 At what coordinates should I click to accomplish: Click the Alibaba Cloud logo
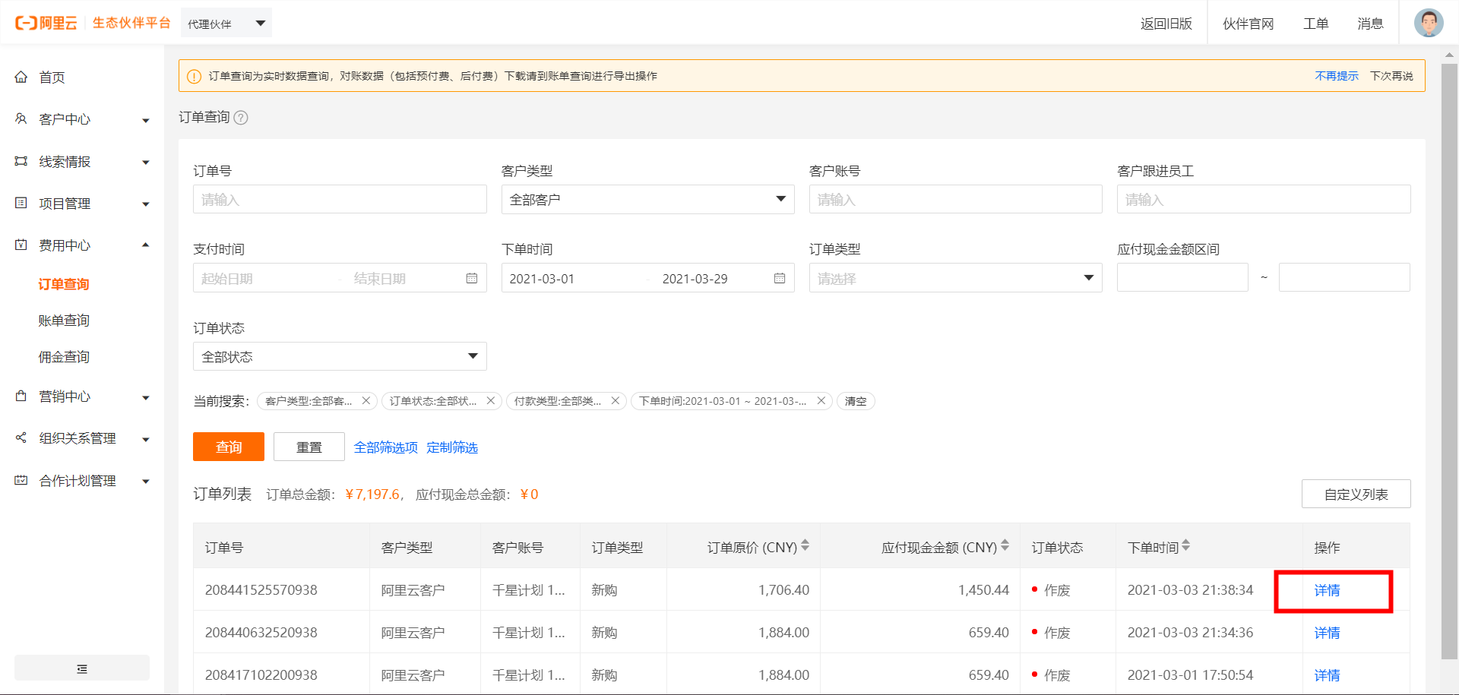pos(46,23)
